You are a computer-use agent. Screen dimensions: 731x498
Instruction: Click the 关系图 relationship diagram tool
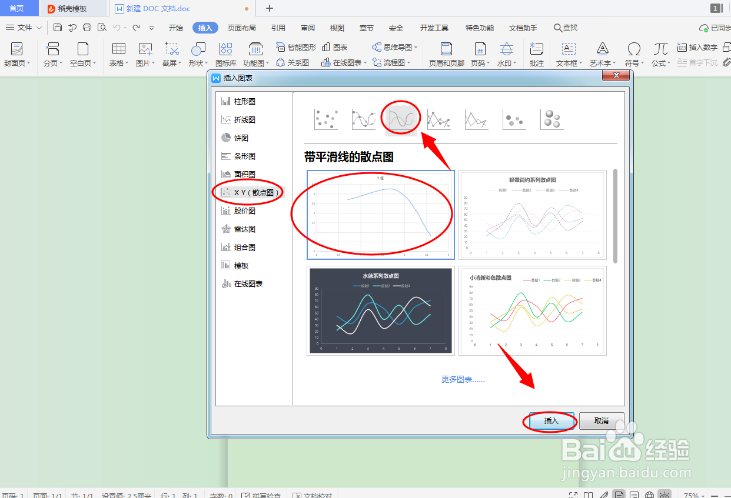click(293, 62)
